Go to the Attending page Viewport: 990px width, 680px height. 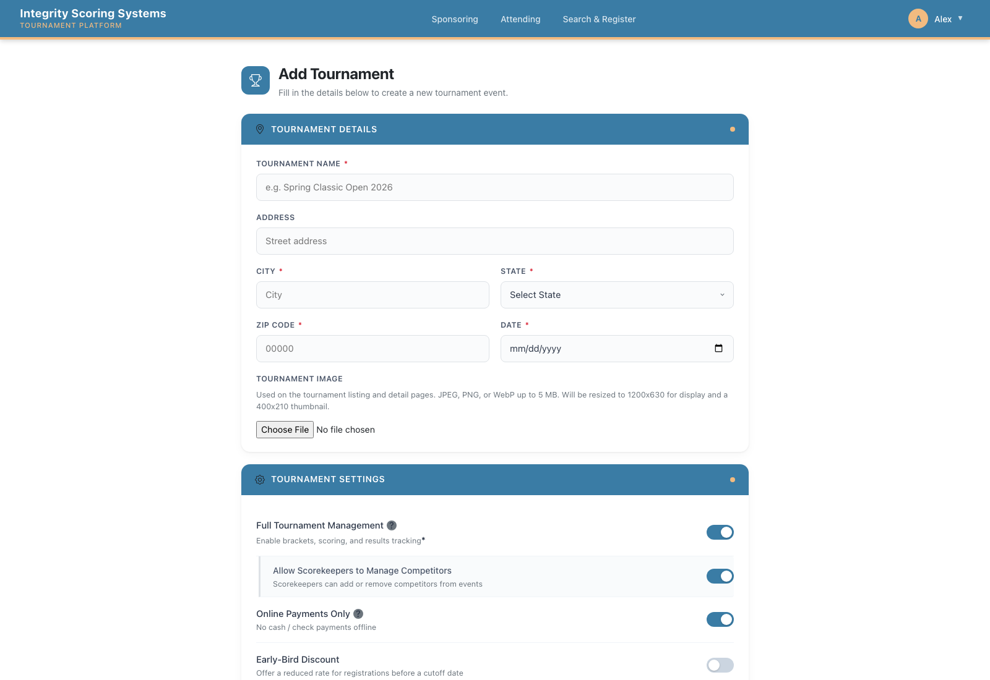(520, 19)
